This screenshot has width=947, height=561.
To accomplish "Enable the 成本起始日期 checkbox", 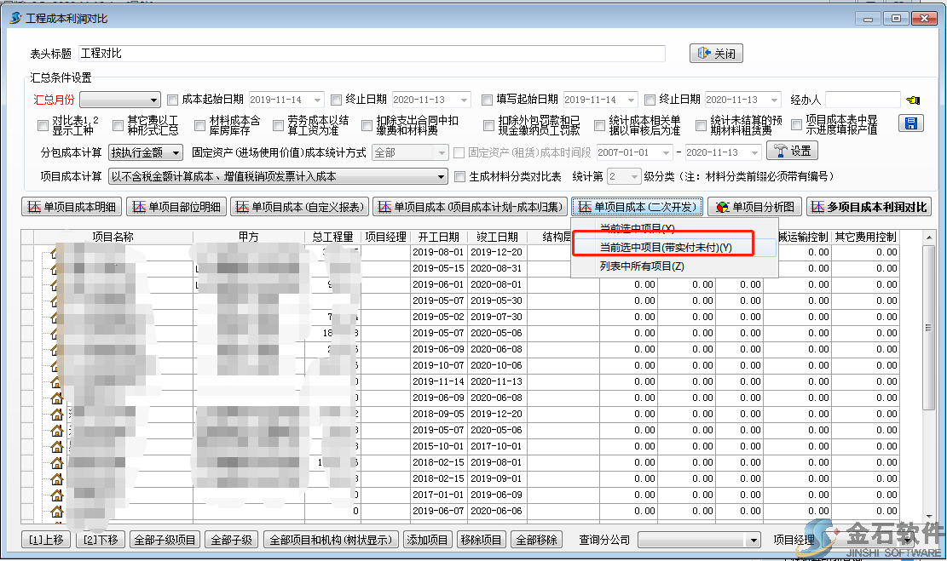I will [173, 100].
